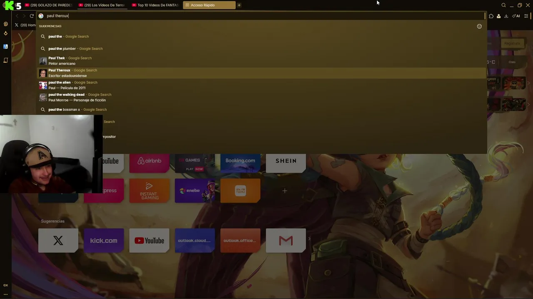Open the profile account icon in the toolbar
Viewport: 533px width, 299px height.
[498, 16]
